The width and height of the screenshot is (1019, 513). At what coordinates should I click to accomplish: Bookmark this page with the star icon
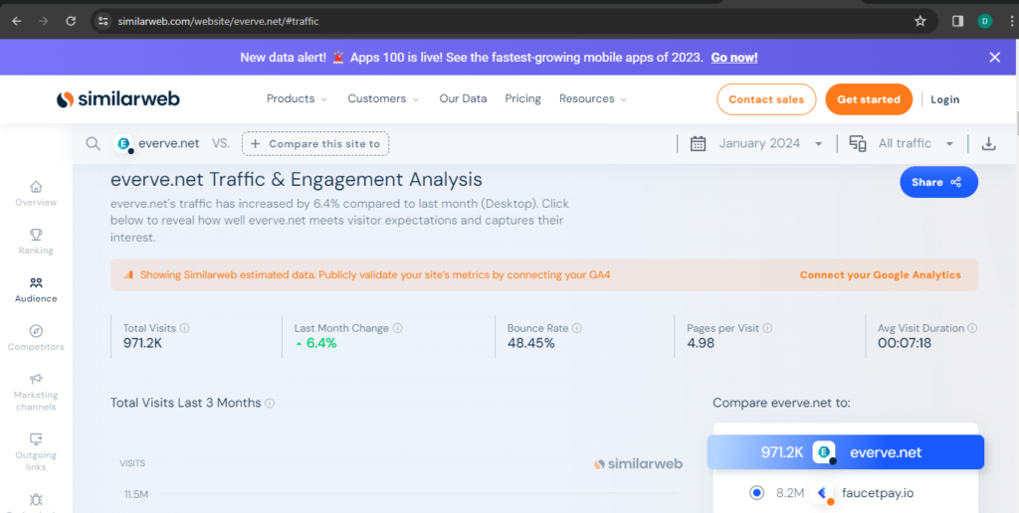coord(920,21)
